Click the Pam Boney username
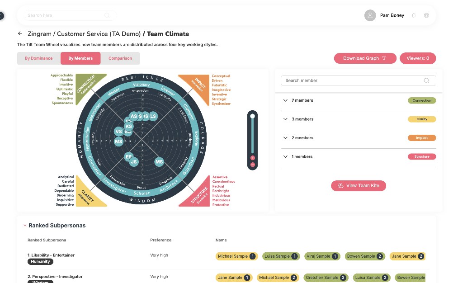 click(392, 15)
